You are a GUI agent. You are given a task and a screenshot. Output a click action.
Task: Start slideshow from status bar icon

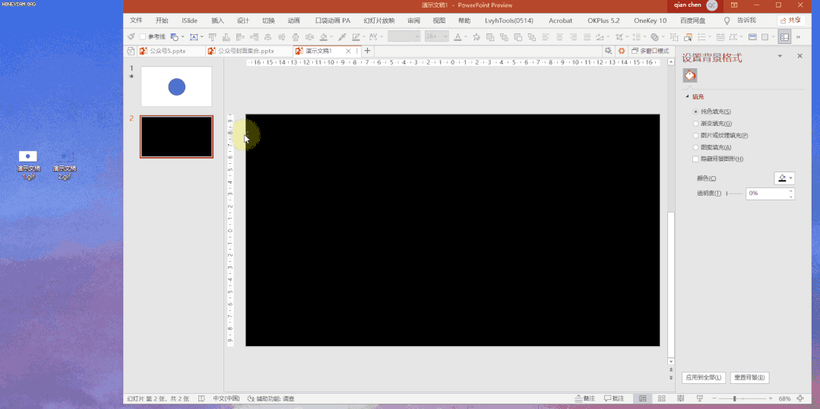coord(699,398)
